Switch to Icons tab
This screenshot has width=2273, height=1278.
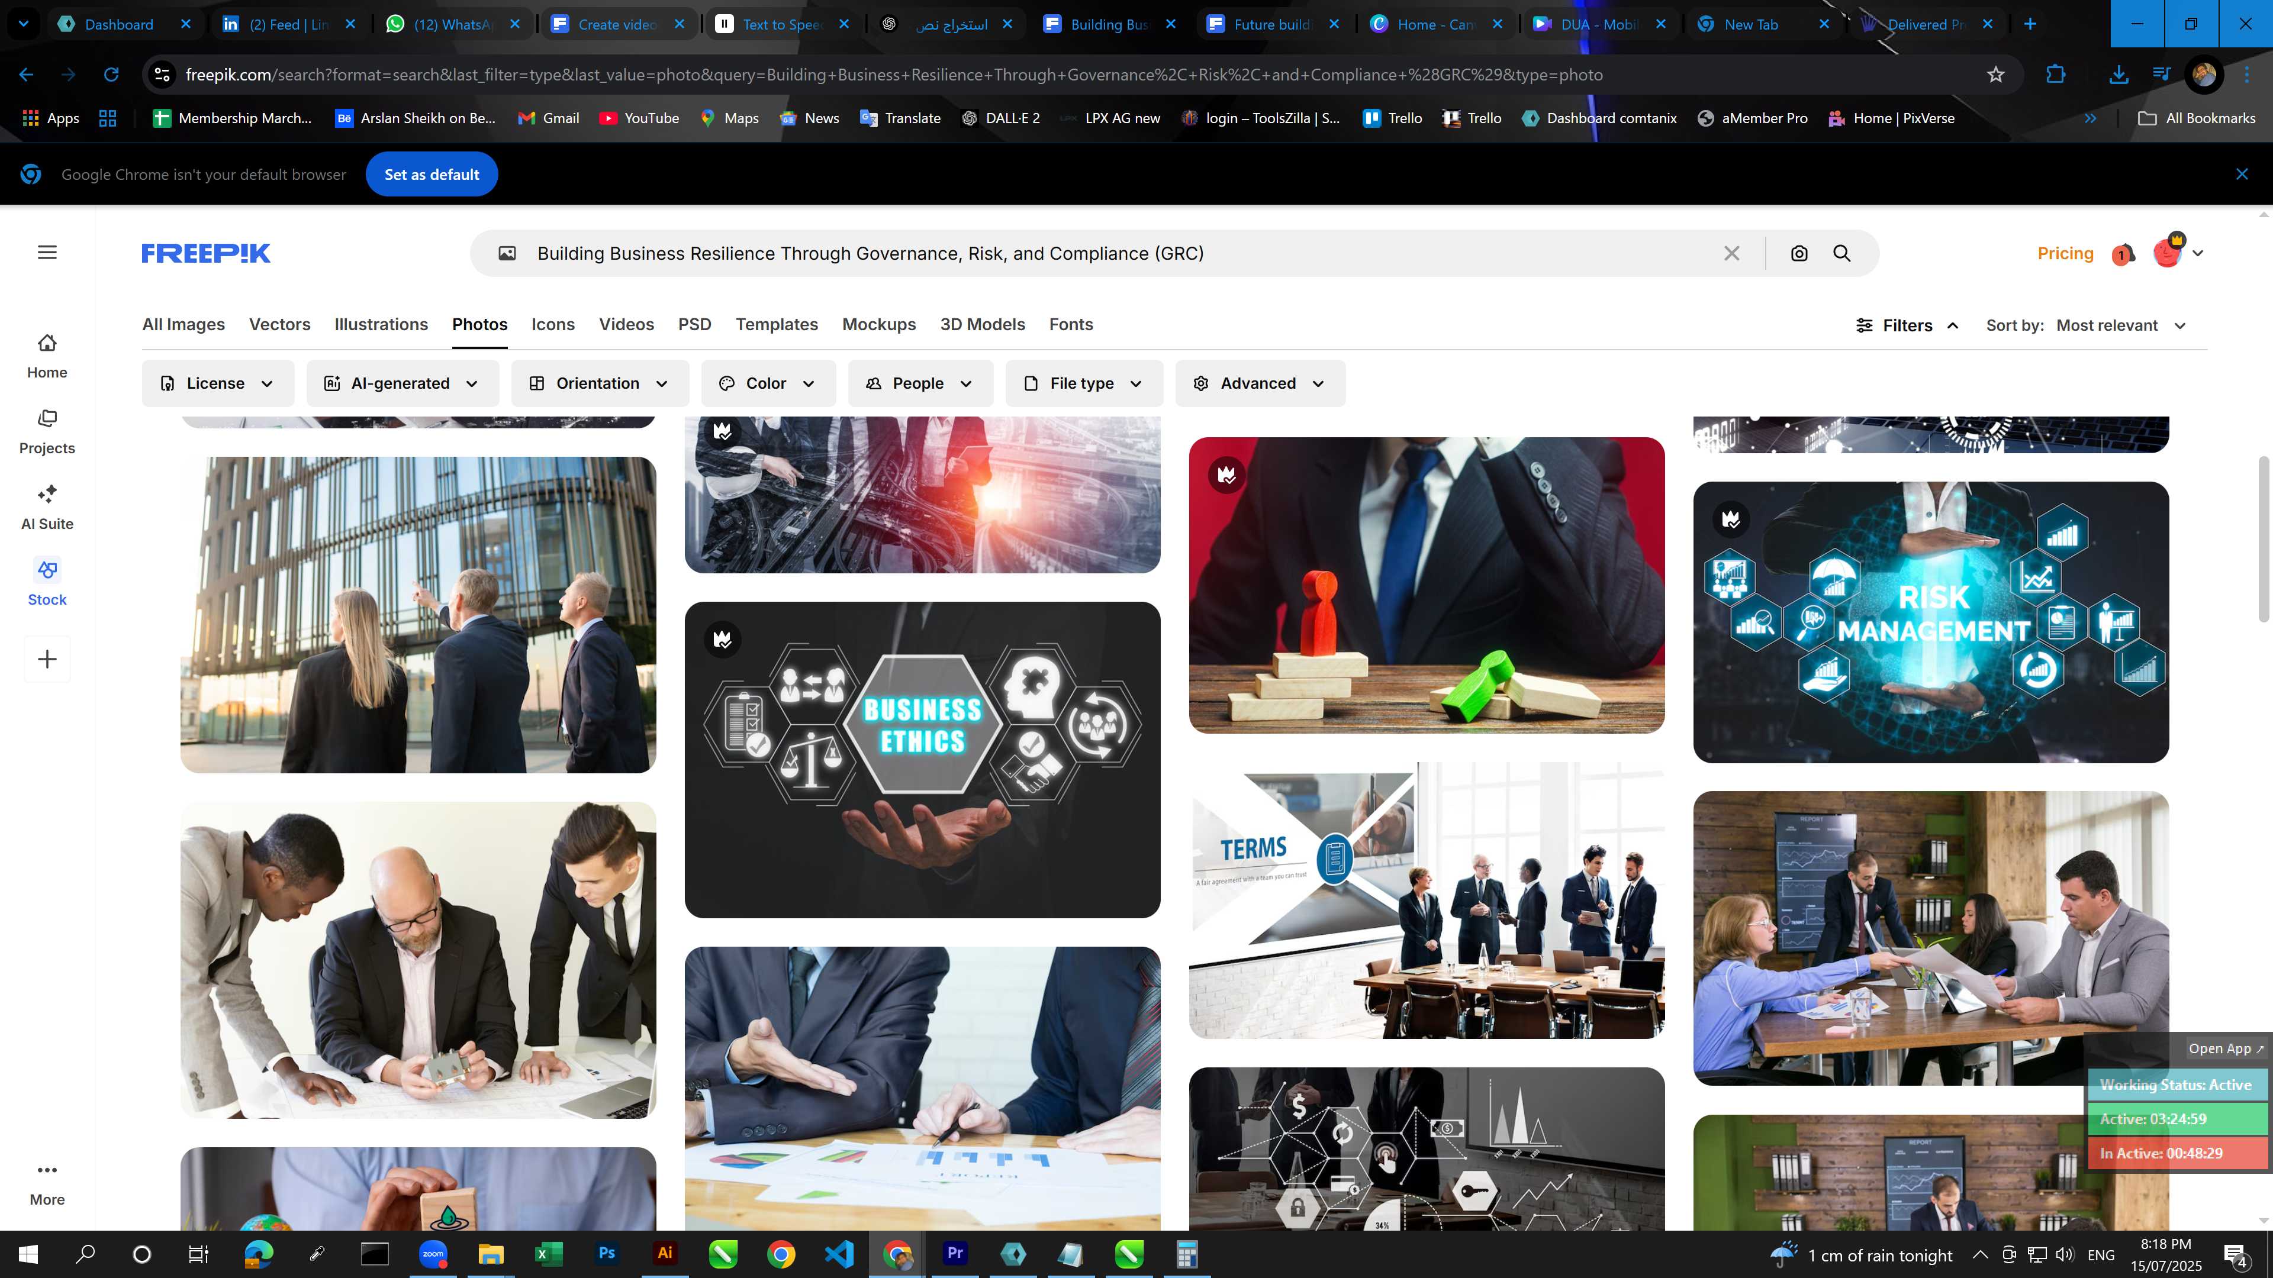553,325
